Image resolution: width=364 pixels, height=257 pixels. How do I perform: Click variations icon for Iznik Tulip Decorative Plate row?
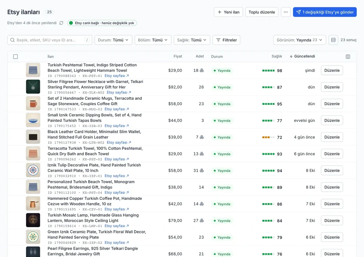coord(202,171)
